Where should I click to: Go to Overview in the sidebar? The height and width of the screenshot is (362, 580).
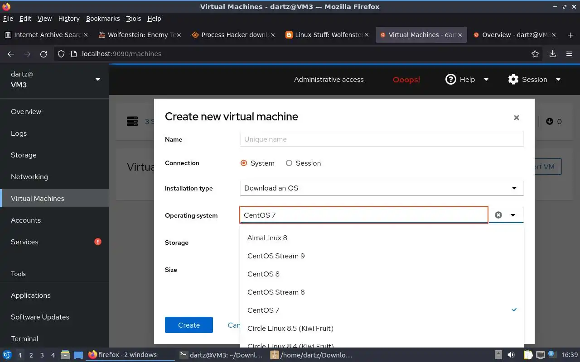click(54, 112)
